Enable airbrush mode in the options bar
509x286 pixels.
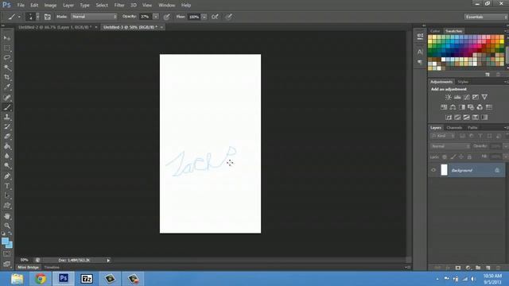[x=215, y=17]
